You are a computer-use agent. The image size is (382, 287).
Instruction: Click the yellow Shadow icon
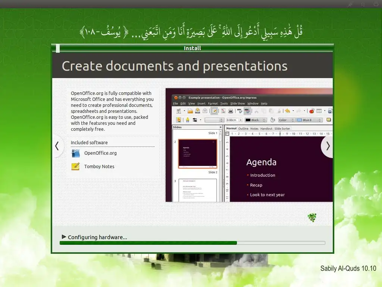coord(329,120)
